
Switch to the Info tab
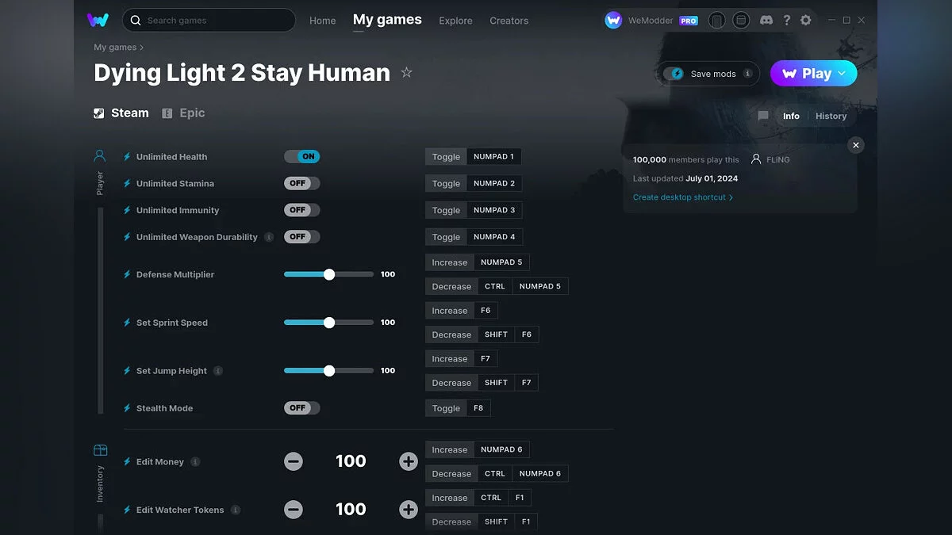point(791,116)
